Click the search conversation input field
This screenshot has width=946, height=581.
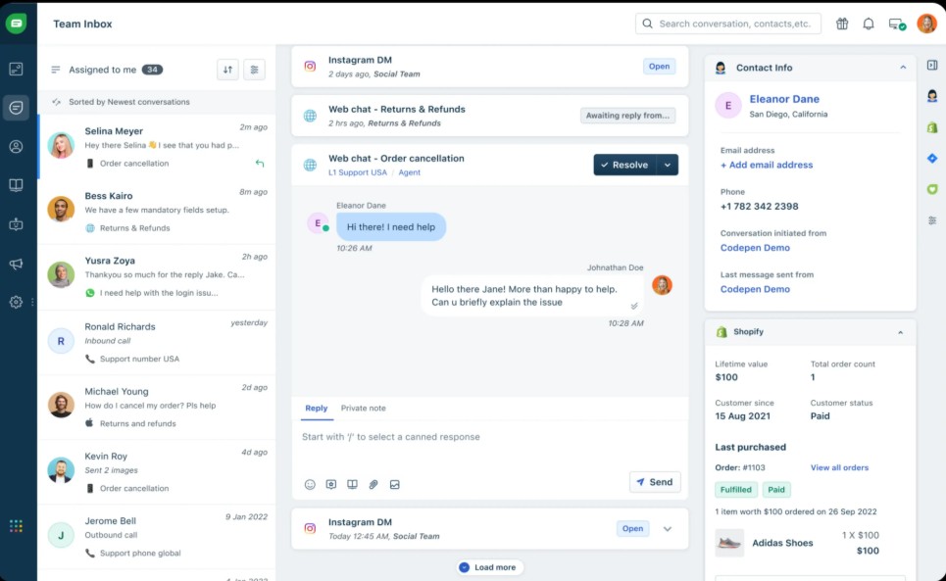(735, 24)
